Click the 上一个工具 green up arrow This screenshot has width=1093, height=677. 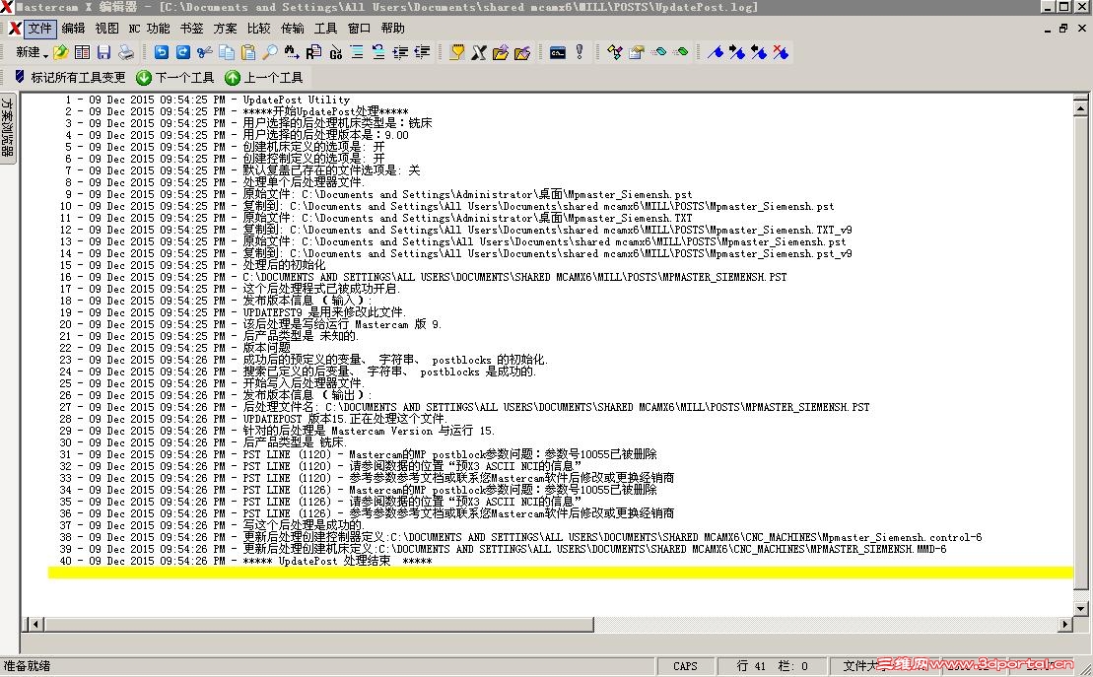[264, 78]
